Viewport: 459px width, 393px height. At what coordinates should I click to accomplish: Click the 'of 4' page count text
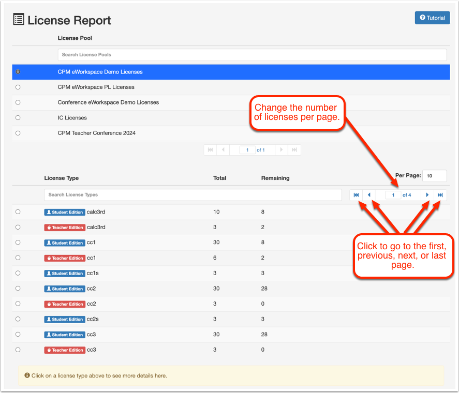pyautogui.click(x=407, y=195)
